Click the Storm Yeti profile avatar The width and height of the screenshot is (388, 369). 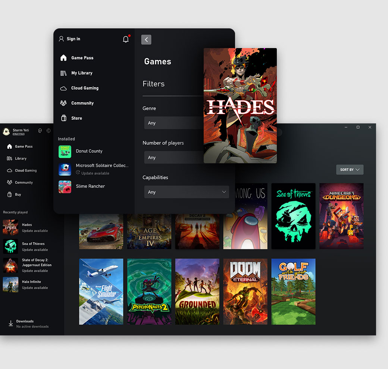click(x=6, y=132)
